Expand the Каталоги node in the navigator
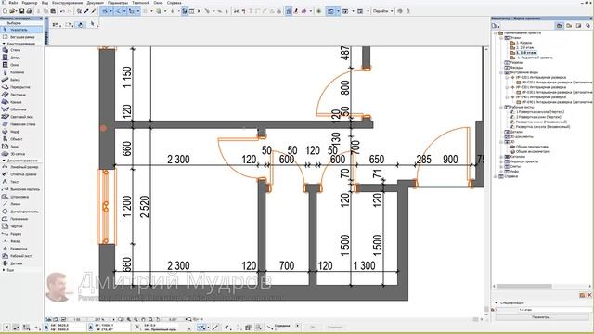 [x=501, y=157]
